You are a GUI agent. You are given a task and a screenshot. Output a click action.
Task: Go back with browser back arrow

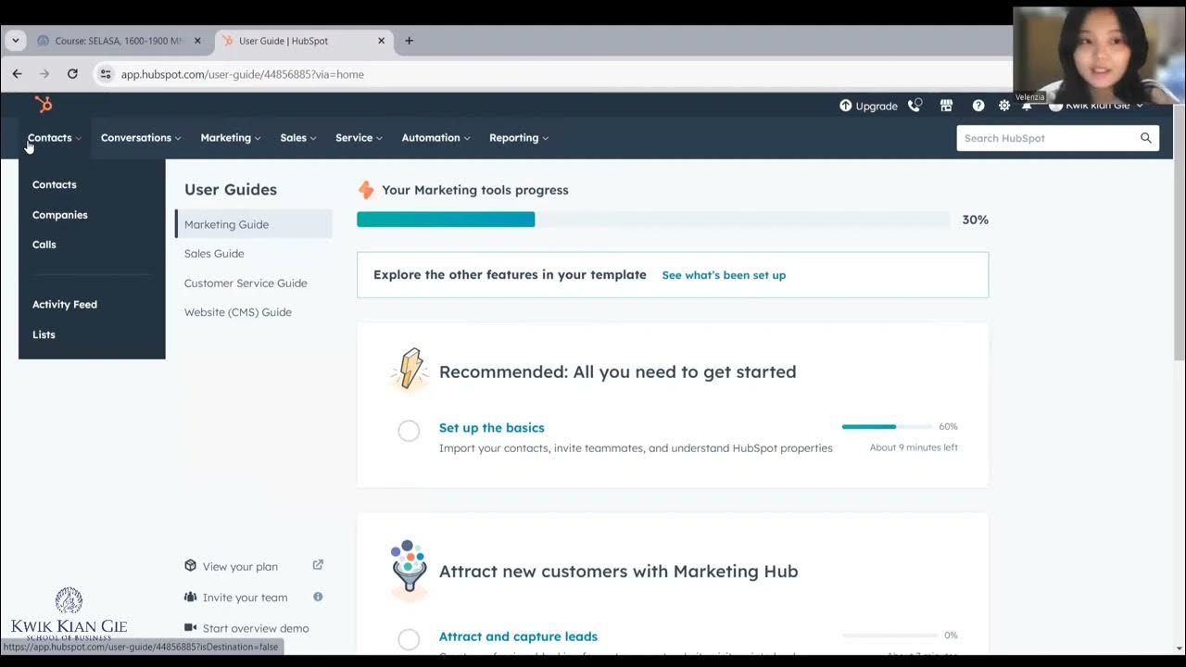pyautogui.click(x=17, y=74)
